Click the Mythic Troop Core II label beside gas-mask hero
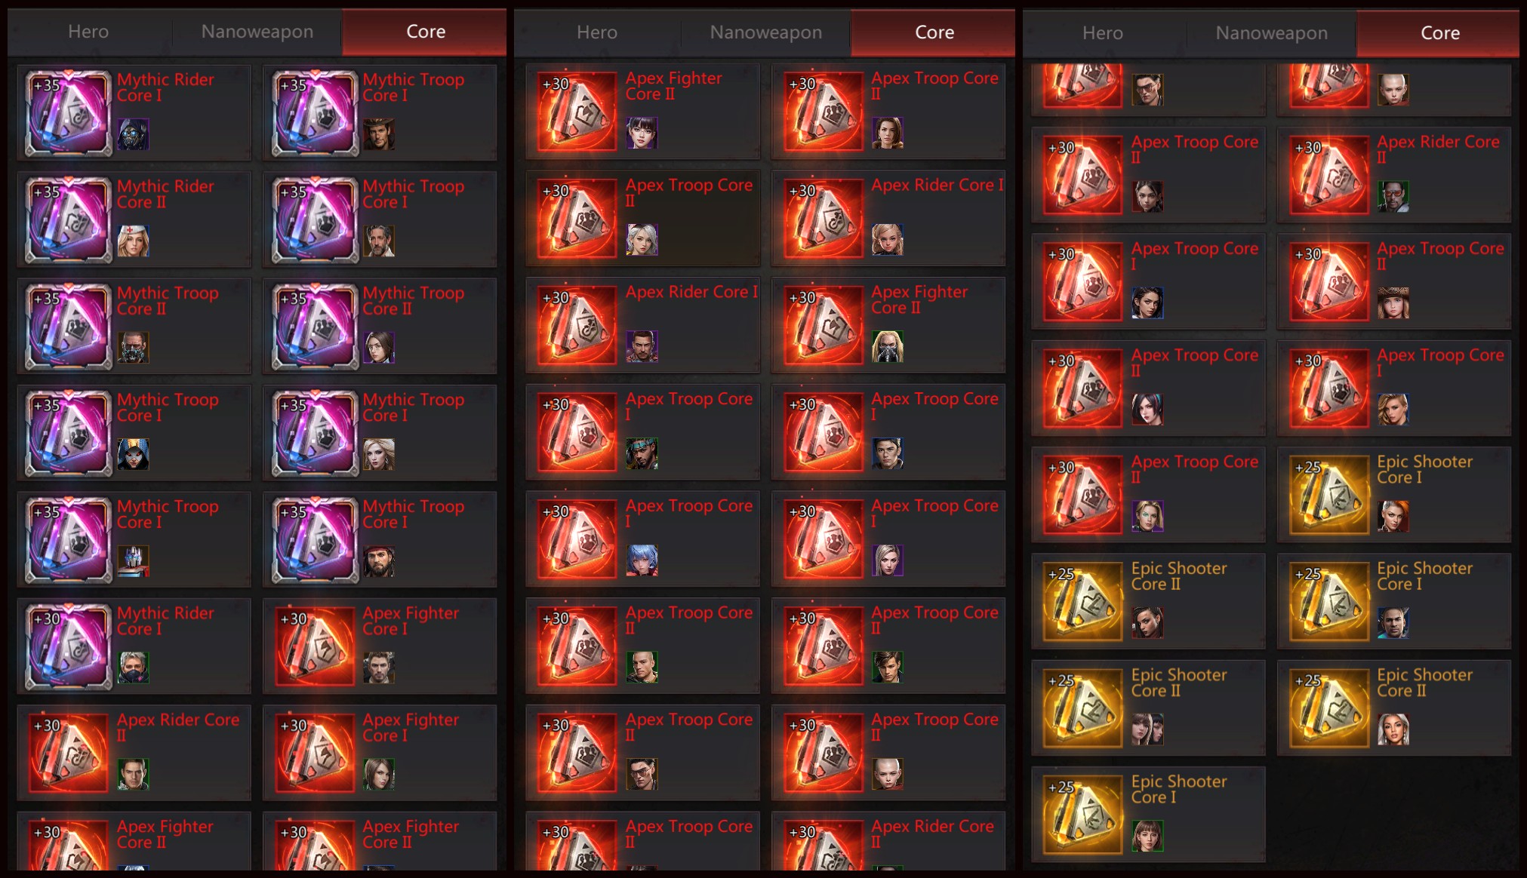The height and width of the screenshot is (878, 1527). click(x=168, y=301)
